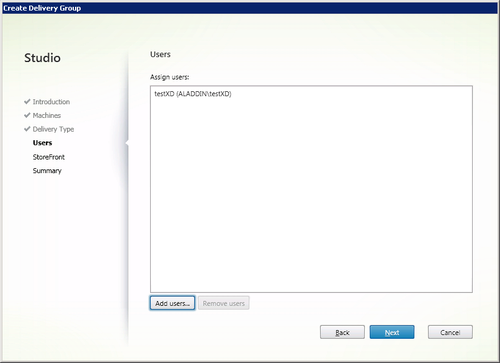Jump to the Machines step
Screen dimensions: 500x363
click(x=47, y=115)
